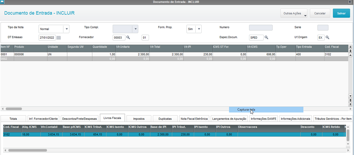Click the ICMS Tribut. value 654,15
354x155 pixels.
pyautogui.click(x=95, y=134)
